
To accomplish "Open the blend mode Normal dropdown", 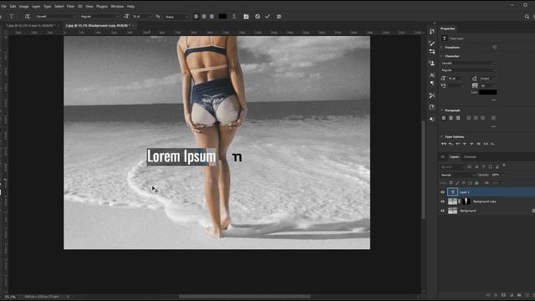I will pyautogui.click(x=457, y=175).
